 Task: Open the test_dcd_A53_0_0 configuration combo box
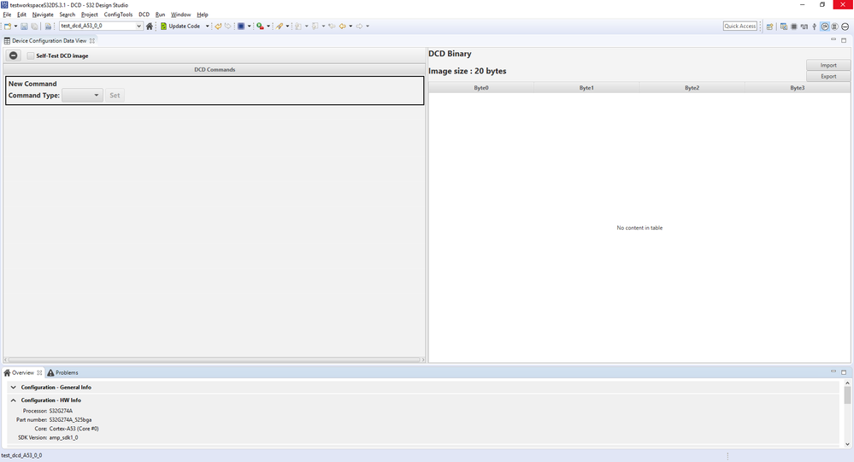click(x=101, y=26)
